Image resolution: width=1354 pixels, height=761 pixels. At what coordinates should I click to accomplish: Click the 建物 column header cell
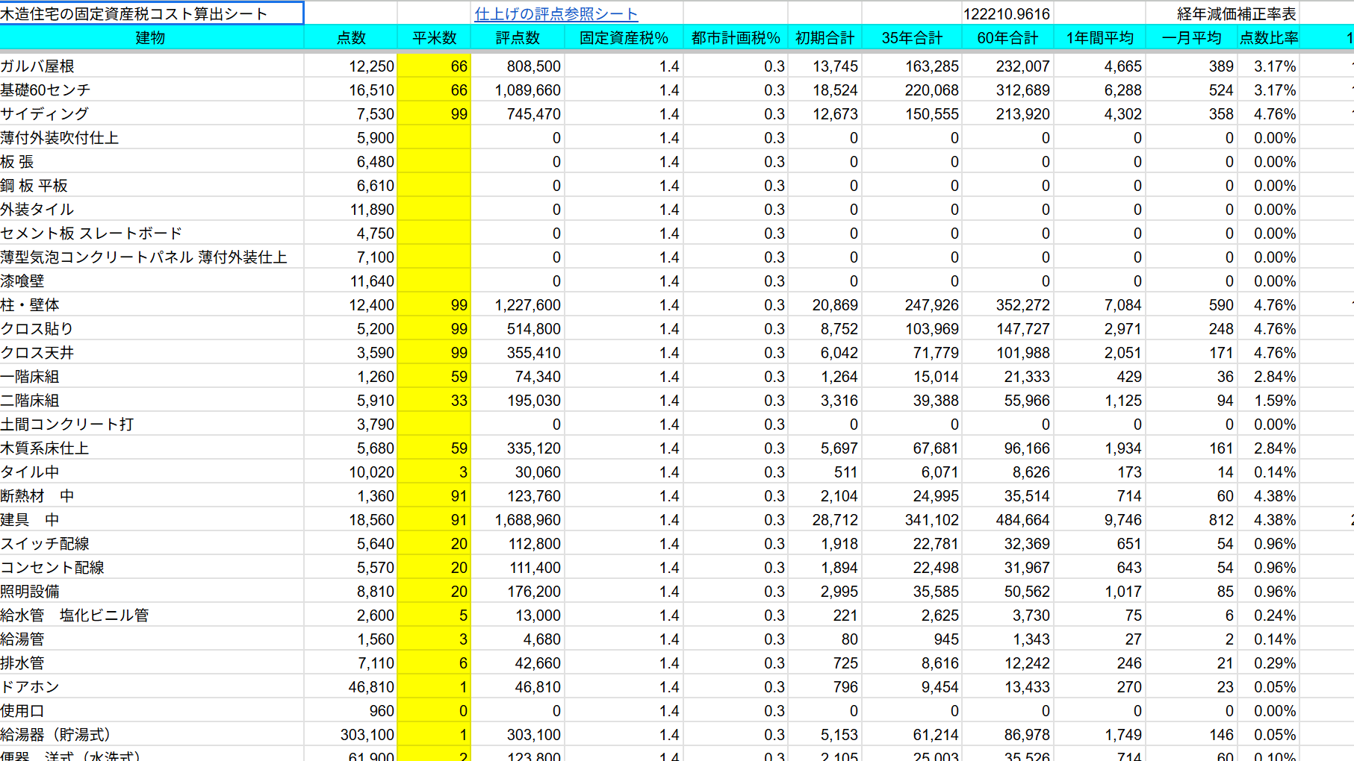pyautogui.click(x=150, y=38)
